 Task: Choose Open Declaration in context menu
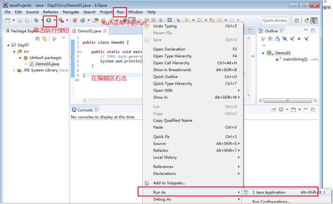click(192, 49)
